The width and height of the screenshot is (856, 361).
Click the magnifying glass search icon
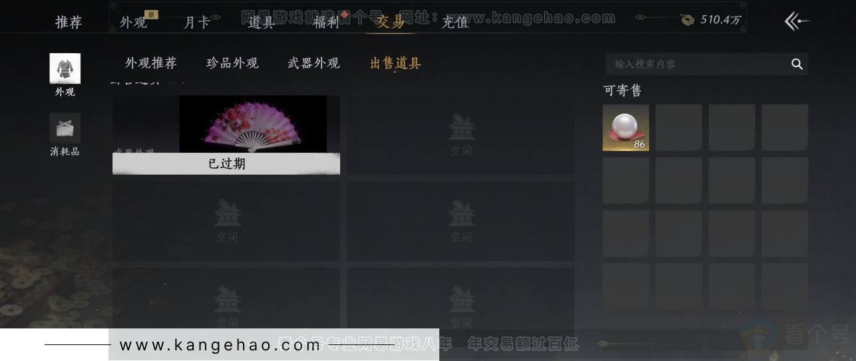click(x=797, y=64)
